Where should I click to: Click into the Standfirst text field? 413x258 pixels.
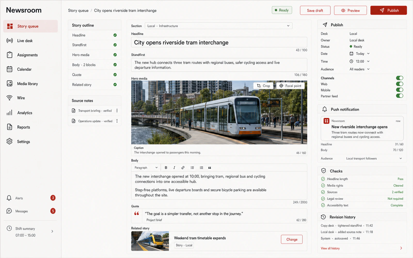[x=219, y=65]
